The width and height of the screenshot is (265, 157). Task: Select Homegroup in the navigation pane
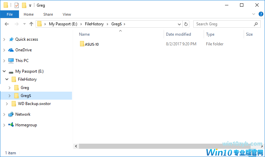(x=26, y=125)
